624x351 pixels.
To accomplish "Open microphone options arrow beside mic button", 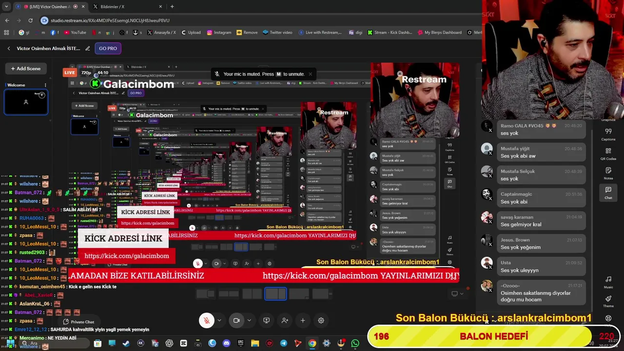I will pos(219,320).
